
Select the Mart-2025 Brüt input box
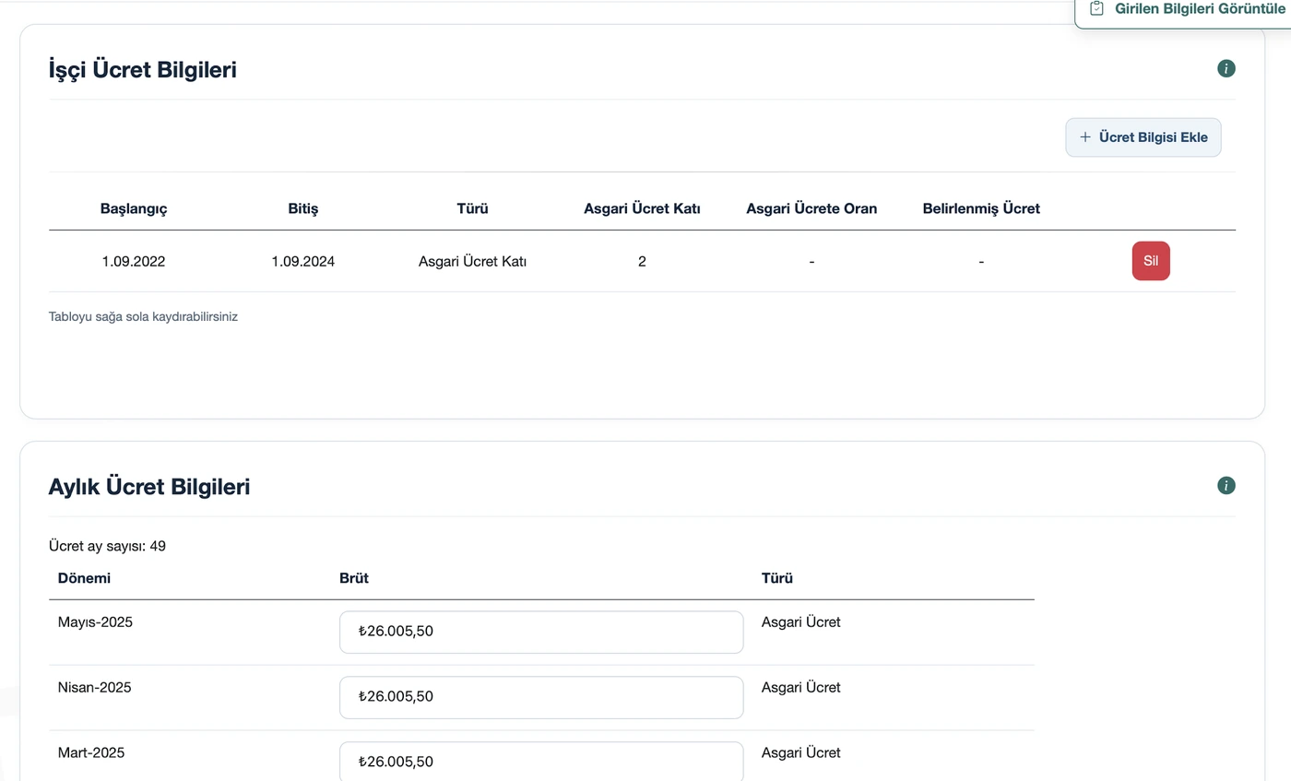pyautogui.click(x=541, y=762)
